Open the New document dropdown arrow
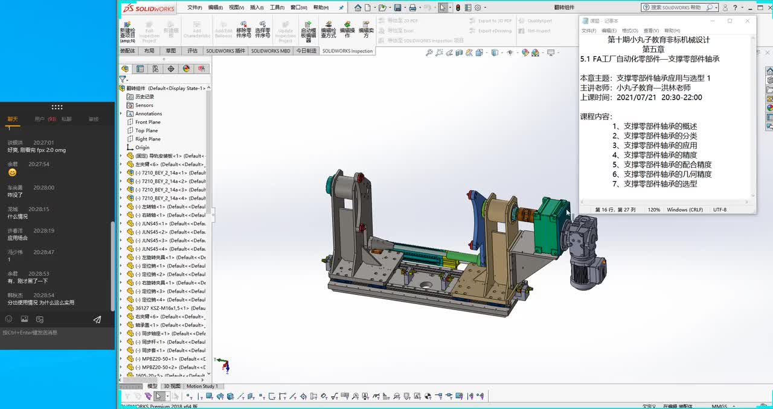The image size is (773, 409). click(x=374, y=8)
